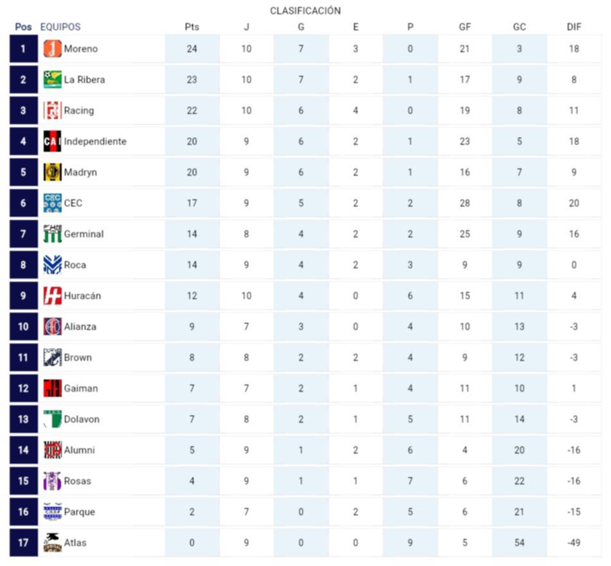Sort table by Pts column header
The width and height of the screenshot is (611, 566).
coord(191,27)
